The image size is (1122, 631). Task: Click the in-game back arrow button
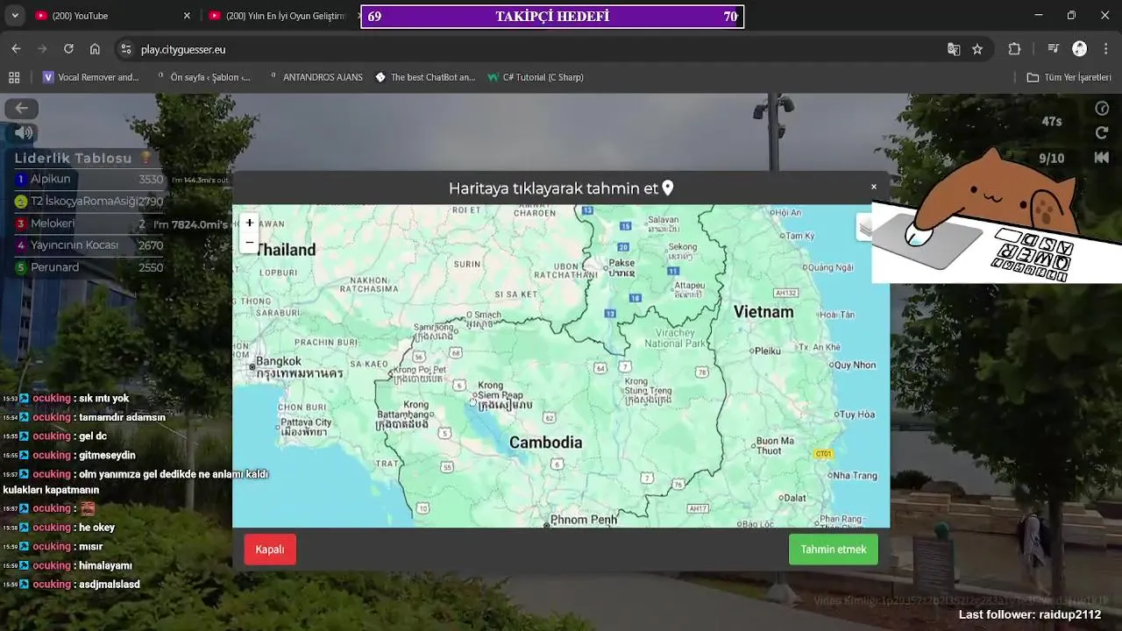[x=21, y=108]
